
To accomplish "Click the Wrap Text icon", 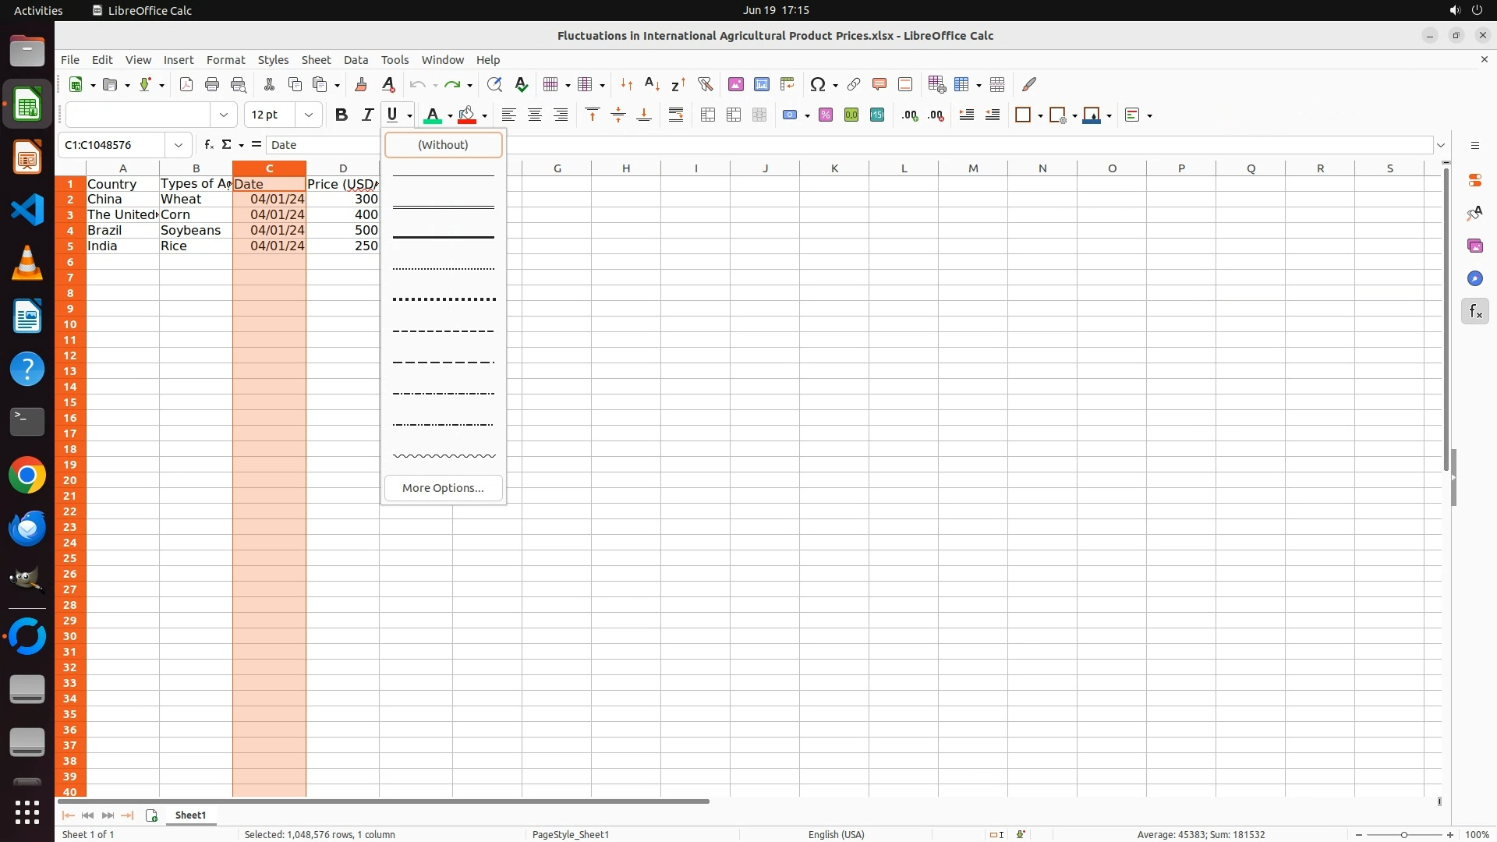I will pos(676,115).
